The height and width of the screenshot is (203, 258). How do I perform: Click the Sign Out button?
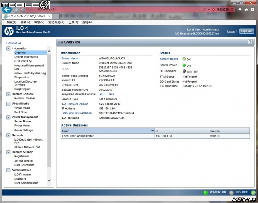click(247, 31)
